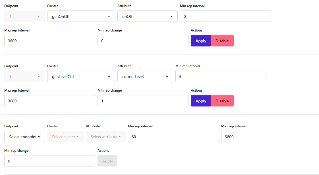Screen dimensions: 319x175
Task: Disable reporting for genOnOff cluster
Action: (x=222, y=41)
